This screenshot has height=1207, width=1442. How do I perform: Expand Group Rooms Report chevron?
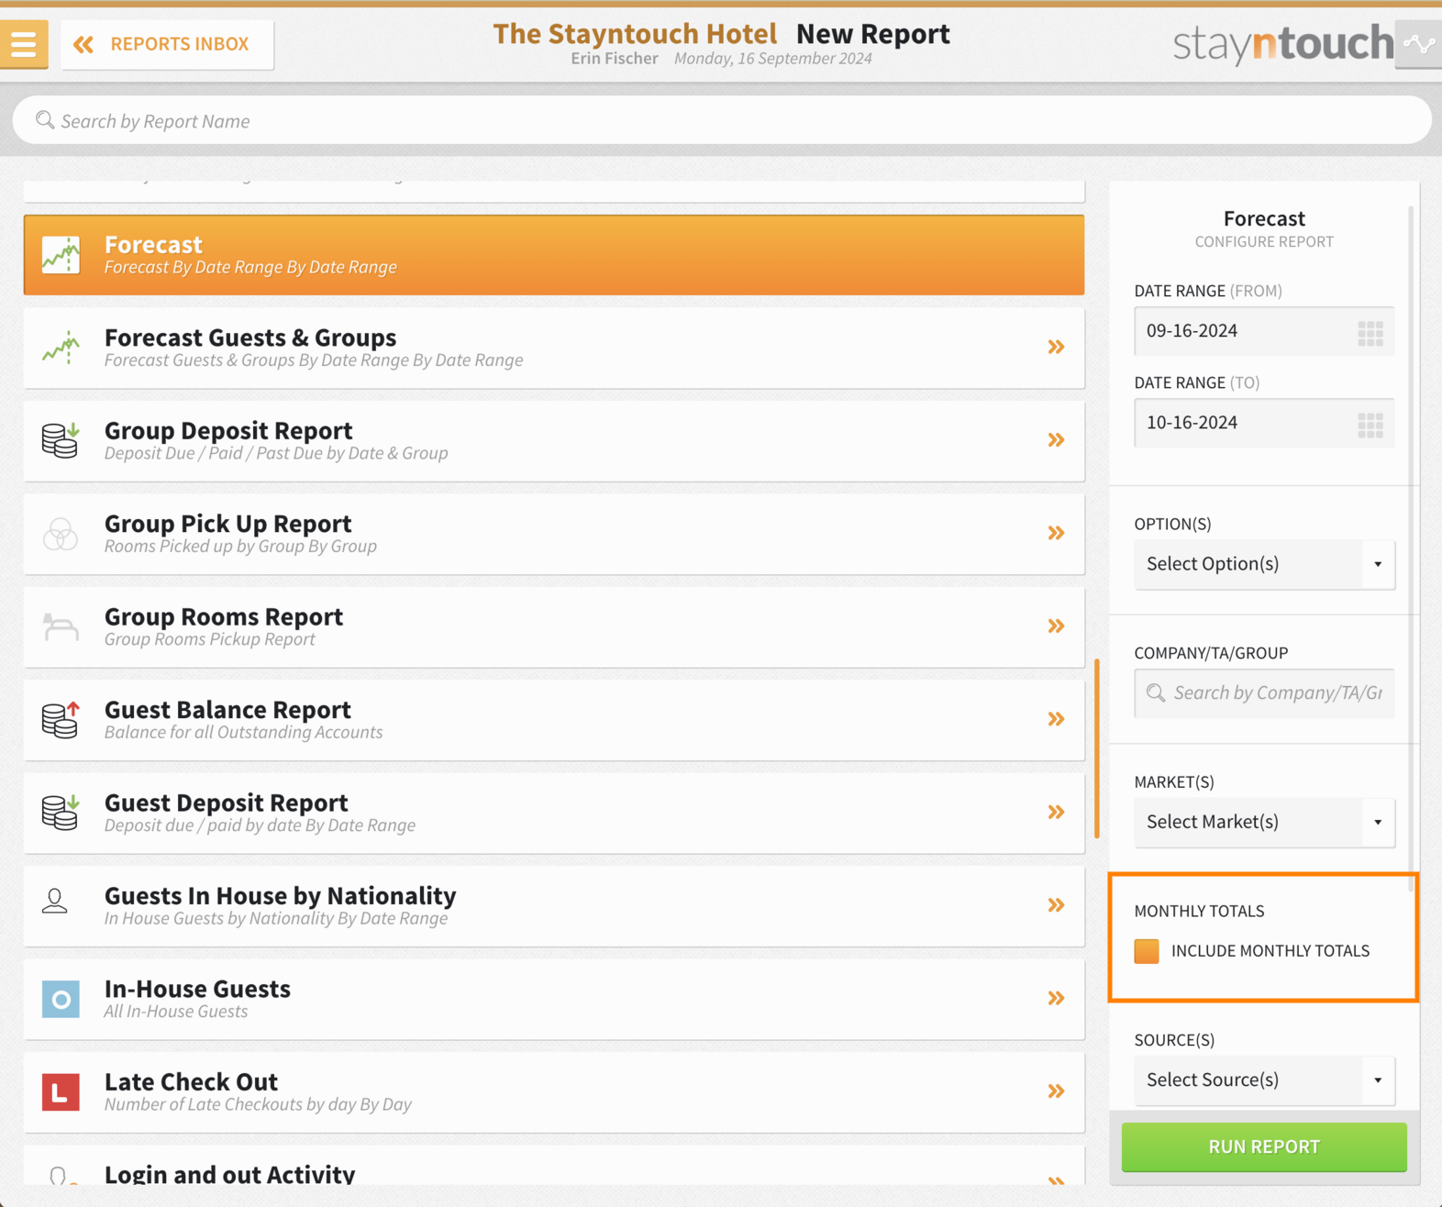pyautogui.click(x=1056, y=626)
